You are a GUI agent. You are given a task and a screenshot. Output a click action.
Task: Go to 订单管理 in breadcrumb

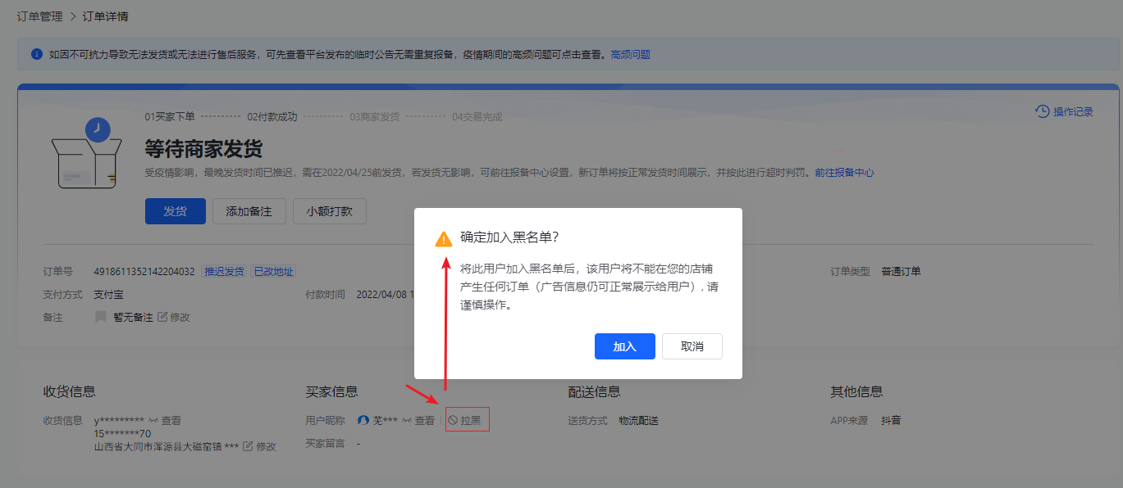coord(39,16)
